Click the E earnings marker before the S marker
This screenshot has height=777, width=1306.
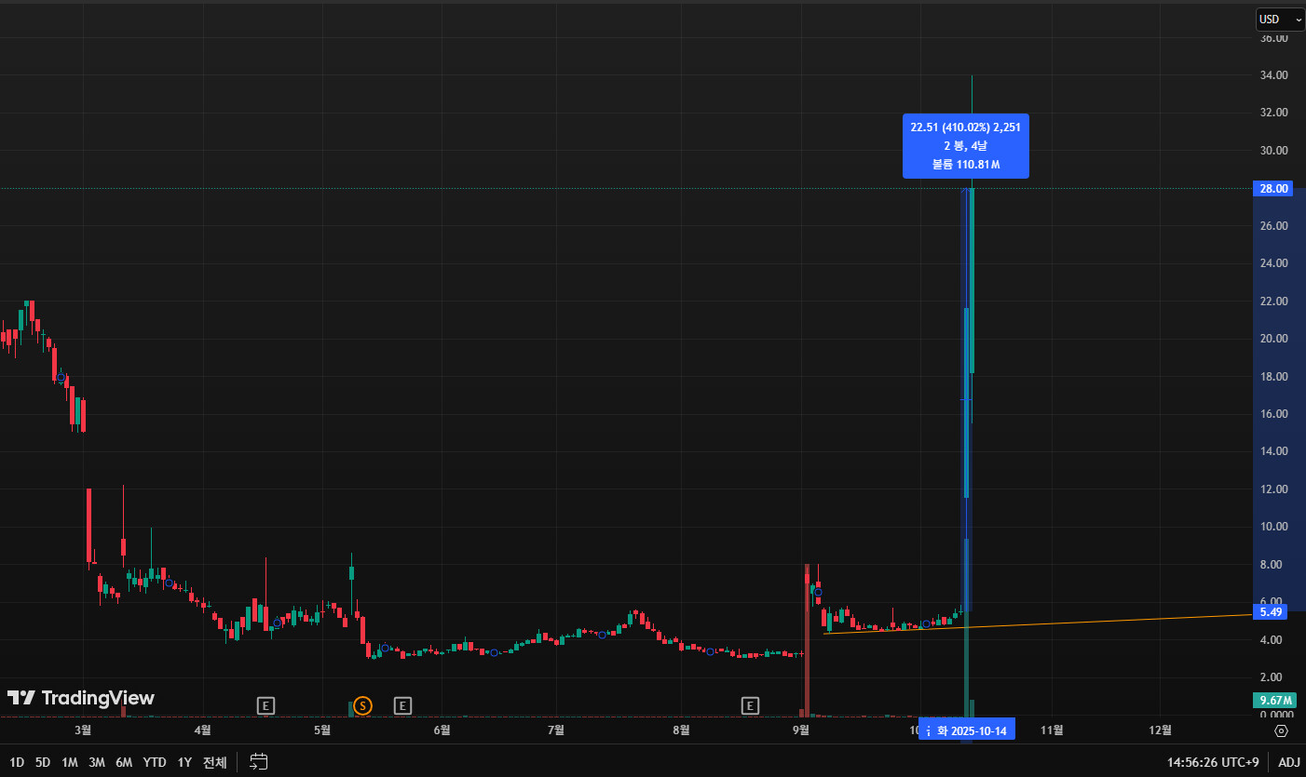tap(266, 706)
